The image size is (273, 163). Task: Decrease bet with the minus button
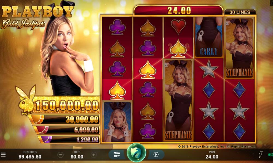(x=60, y=155)
